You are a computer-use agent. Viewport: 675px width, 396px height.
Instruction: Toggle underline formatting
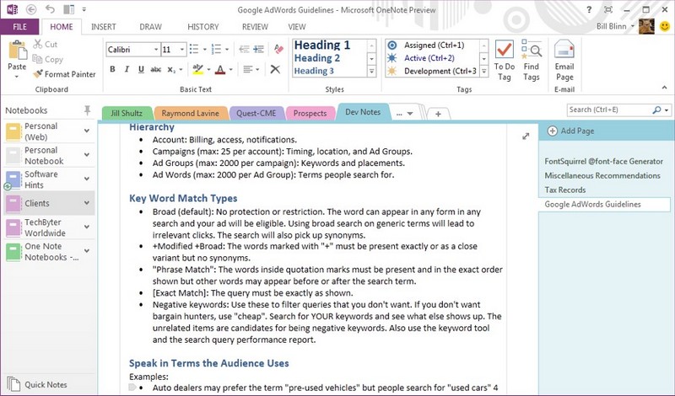[141, 69]
